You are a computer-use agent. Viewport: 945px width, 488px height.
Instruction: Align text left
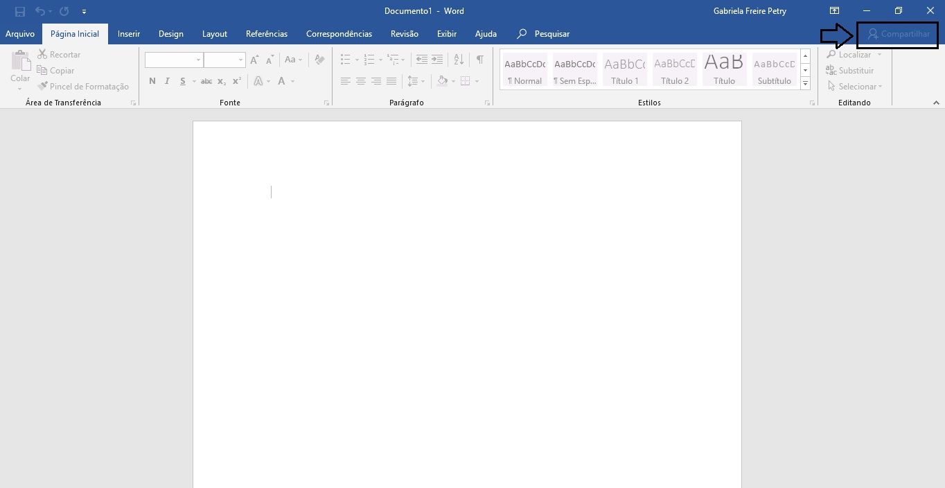click(346, 81)
